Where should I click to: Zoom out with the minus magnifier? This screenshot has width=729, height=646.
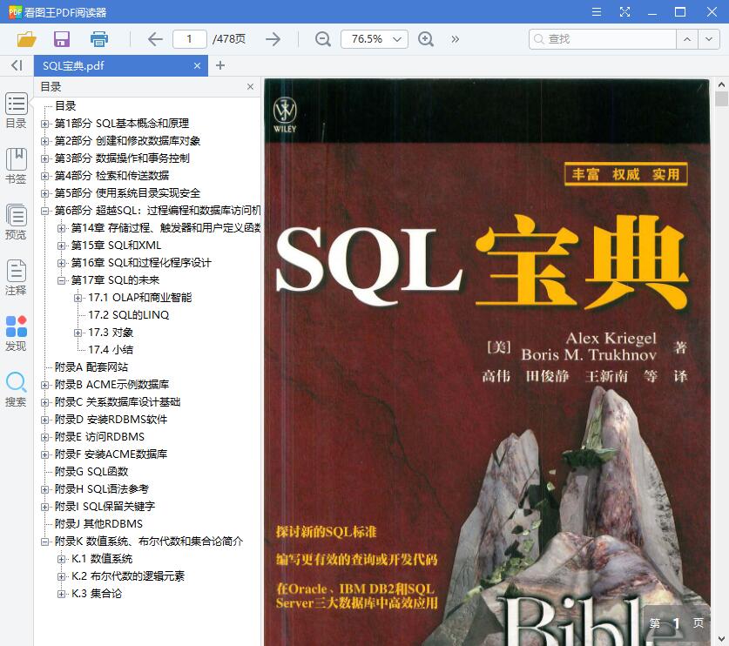click(322, 39)
